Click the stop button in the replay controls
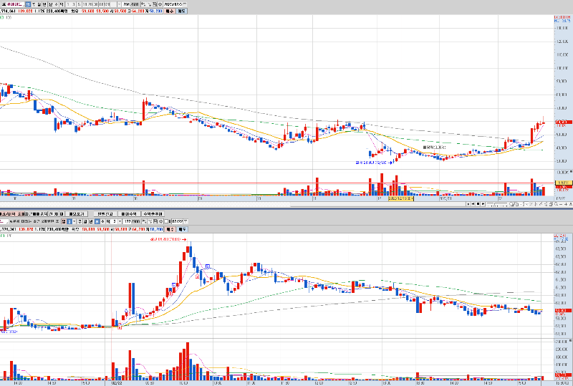 (x=478, y=204)
